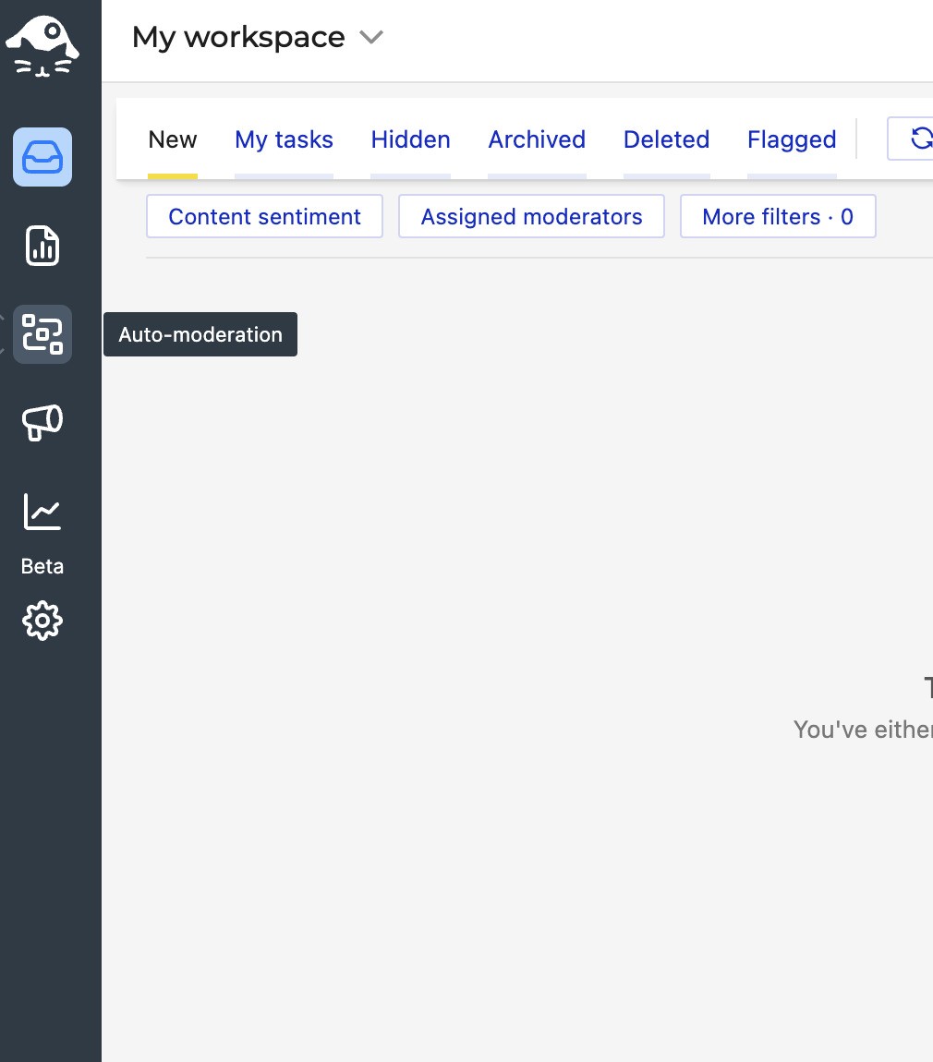Switch to the Deleted tab
Screen dimensions: 933x1062
point(666,139)
